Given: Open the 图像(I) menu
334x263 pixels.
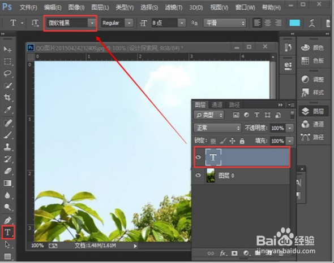Looking at the screenshot, I should point(76,8).
